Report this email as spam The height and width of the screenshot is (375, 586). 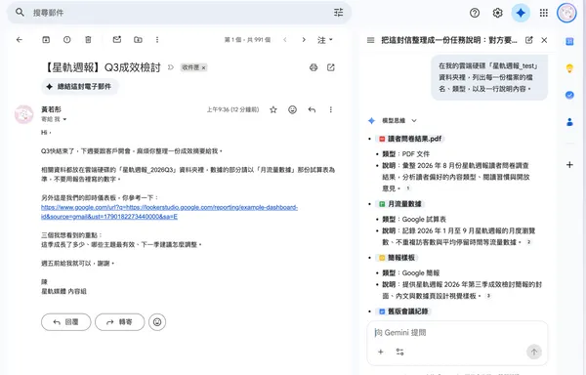(66, 40)
